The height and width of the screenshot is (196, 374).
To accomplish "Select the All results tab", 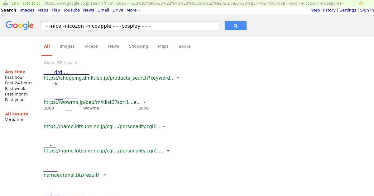I will pos(47,46).
